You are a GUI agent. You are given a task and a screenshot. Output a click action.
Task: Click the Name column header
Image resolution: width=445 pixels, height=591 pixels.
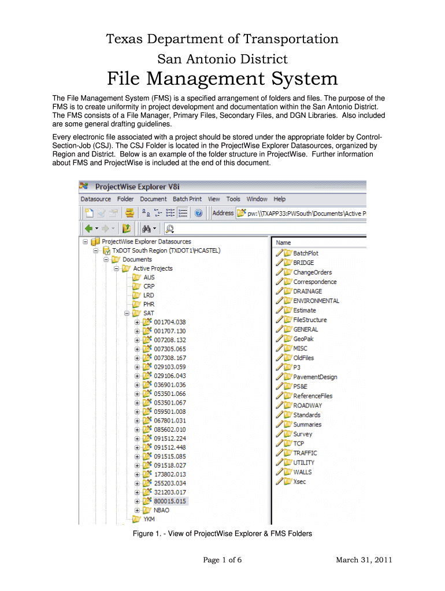[283, 242]
